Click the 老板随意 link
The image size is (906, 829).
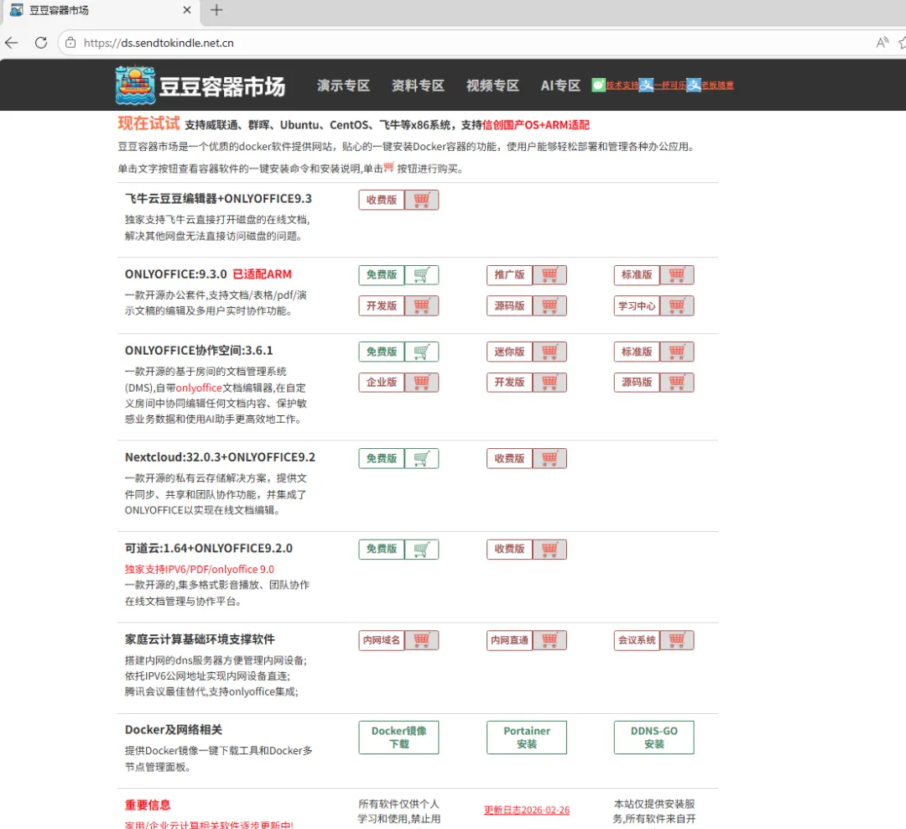tap(717, 85)
